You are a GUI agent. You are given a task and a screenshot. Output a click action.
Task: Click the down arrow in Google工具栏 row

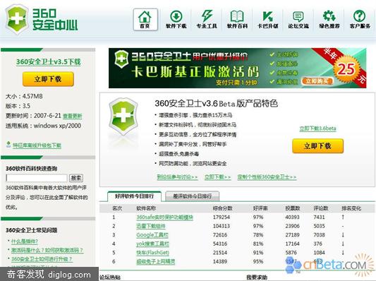pos(343,234)
